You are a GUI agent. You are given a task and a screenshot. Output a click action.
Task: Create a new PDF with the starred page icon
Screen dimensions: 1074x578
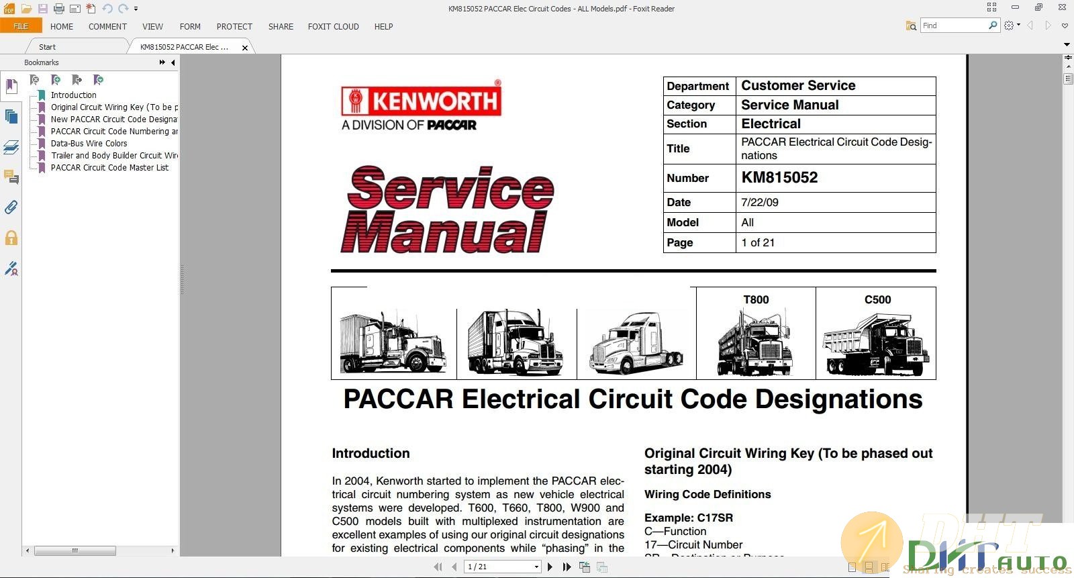pyautogui.click(x=91, y=9)
